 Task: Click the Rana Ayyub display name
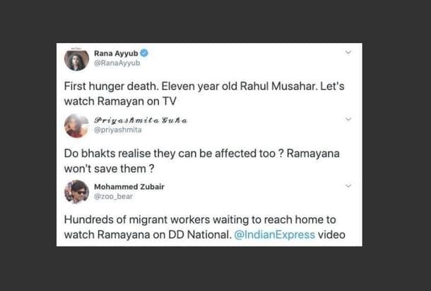click(116, 54)
